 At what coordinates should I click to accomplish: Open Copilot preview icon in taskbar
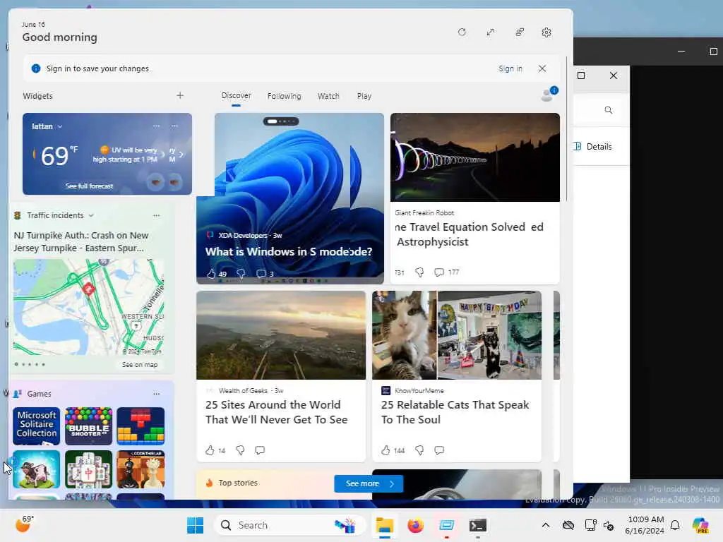point(700,525)
